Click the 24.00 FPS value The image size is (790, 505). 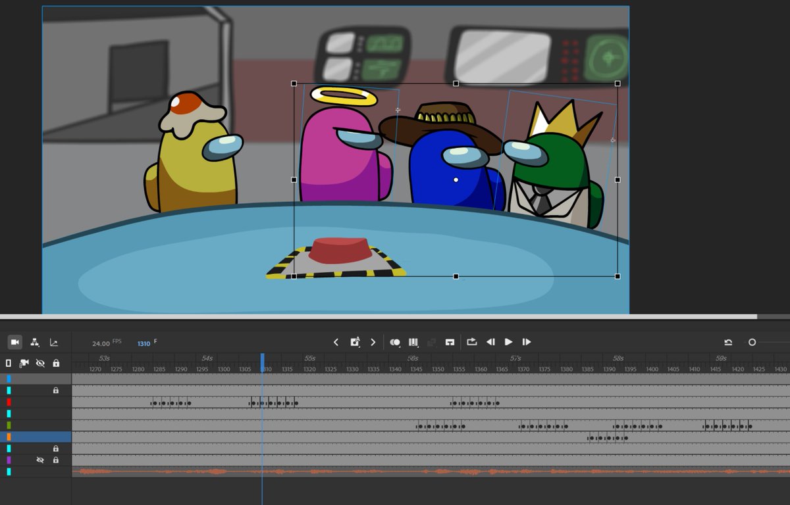pos(101,344)
